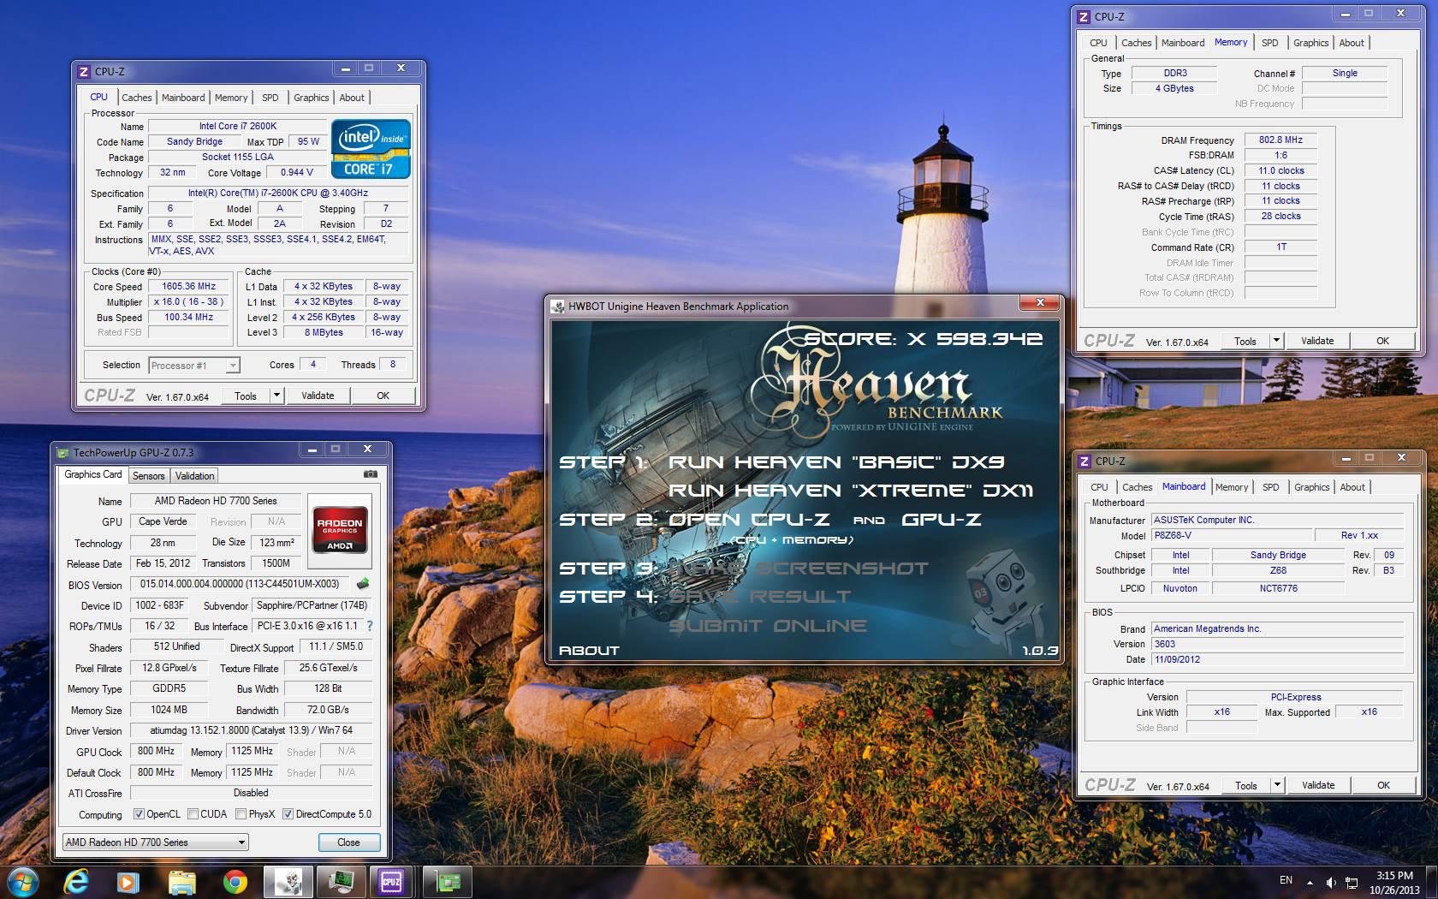Expand the Tools arrow in CPU window
The height and width of the screenshot is (899, 1438).
pos(276,396)
